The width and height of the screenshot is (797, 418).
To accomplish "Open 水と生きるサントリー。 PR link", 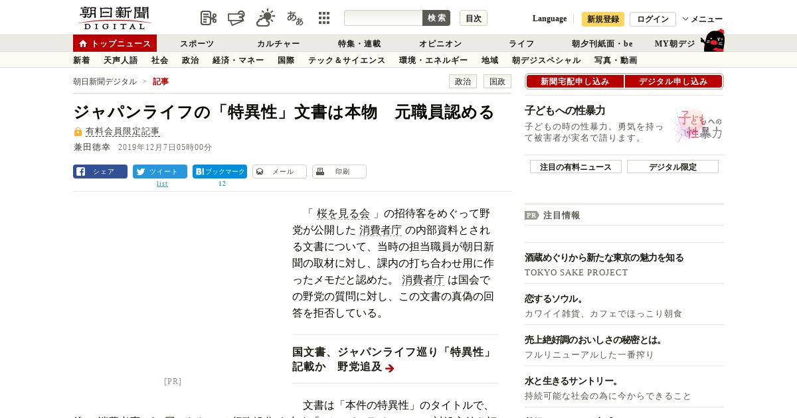I will [573, 381].
